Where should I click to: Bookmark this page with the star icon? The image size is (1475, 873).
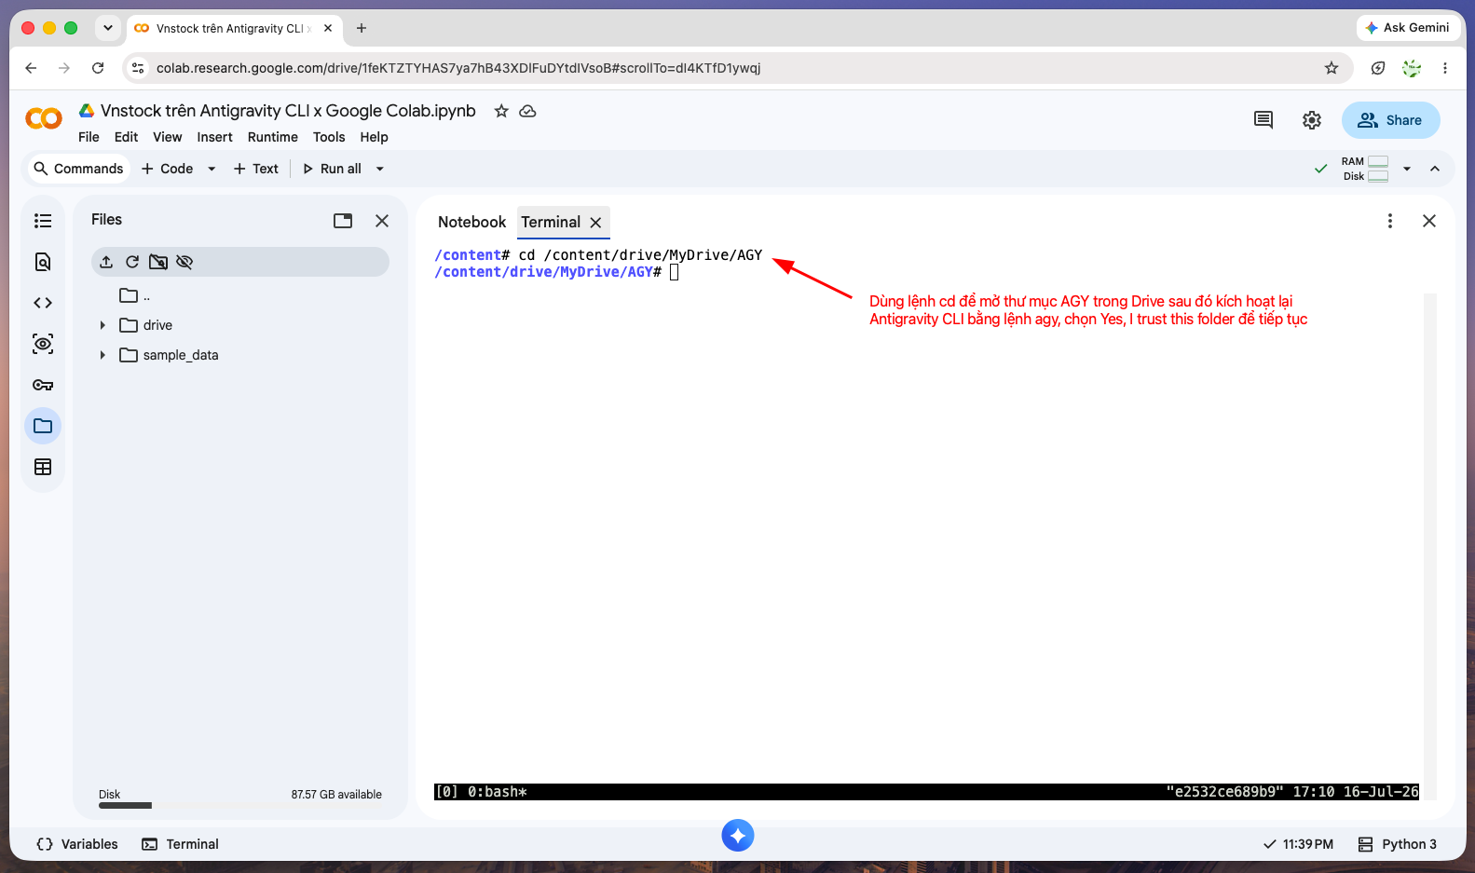1332,68
